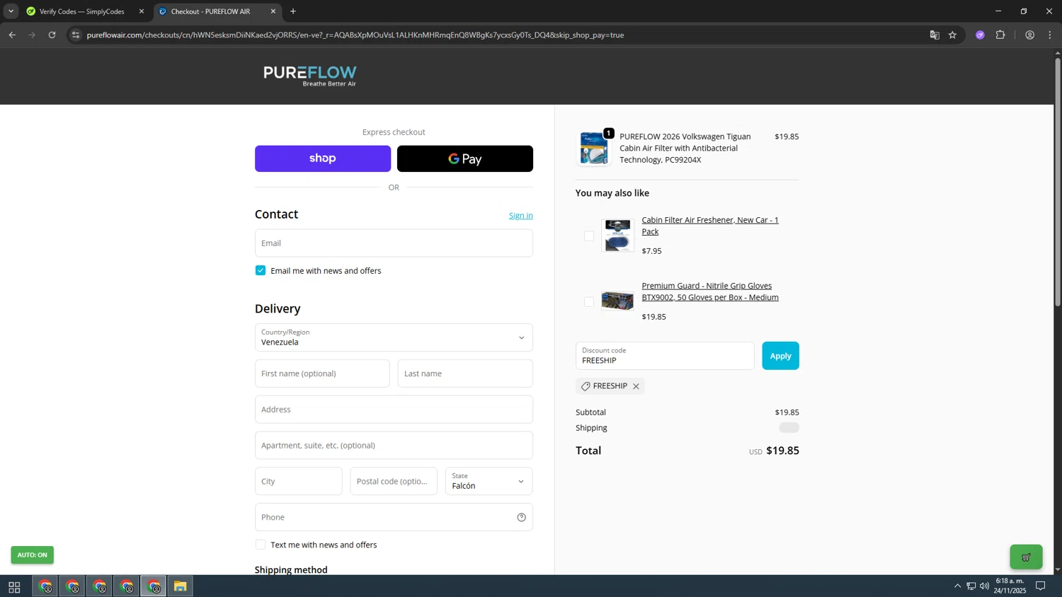Click the PureFlow logo in header
1062x597 pixels.
point(310,76)
